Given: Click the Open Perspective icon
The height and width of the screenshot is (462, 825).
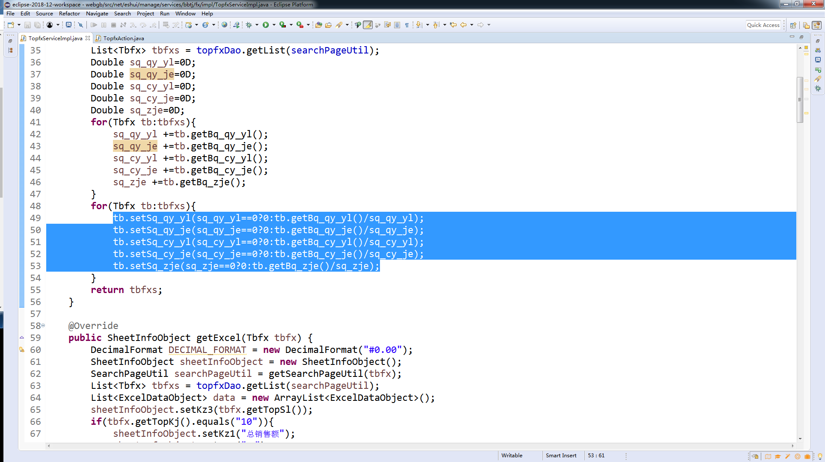Looking at the screenshot, I should click(793, 25).
